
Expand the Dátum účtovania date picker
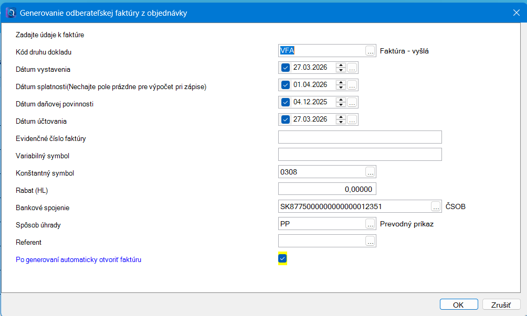click(352, 119)
